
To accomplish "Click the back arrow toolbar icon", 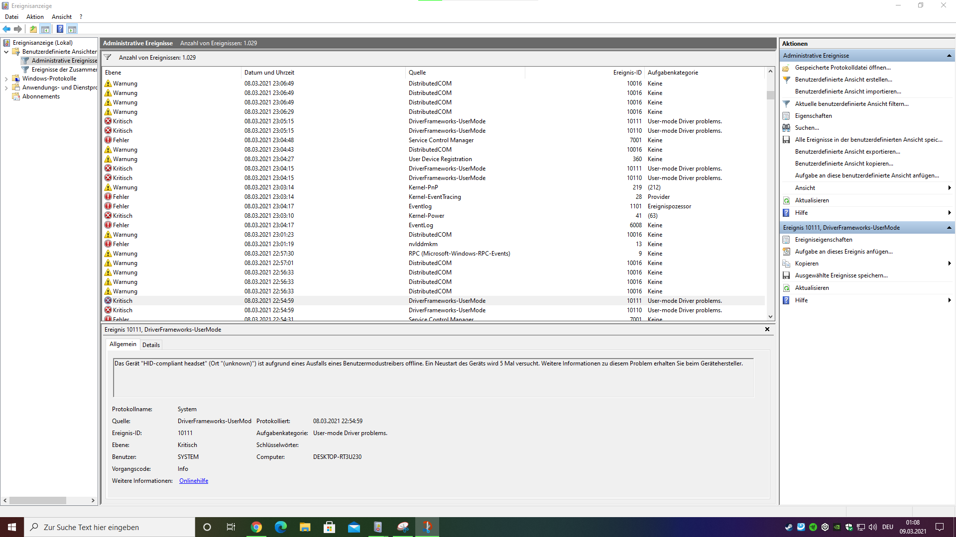I will (6, 29).
